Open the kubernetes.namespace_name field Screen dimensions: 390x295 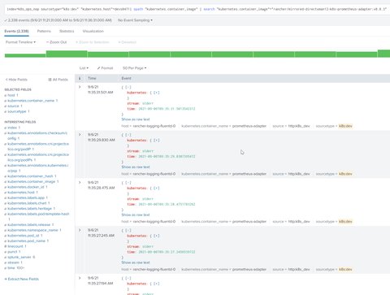[x=32, y=230]
